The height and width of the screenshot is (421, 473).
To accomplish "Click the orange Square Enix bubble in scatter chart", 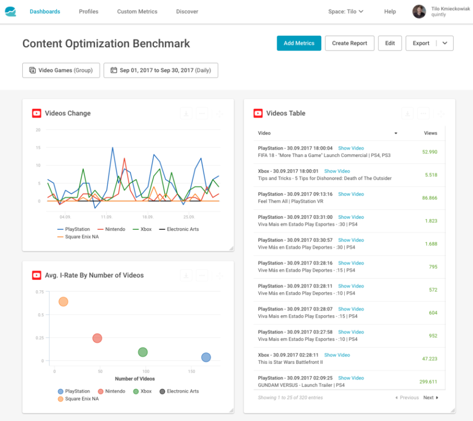I will [x=63, y=302].
